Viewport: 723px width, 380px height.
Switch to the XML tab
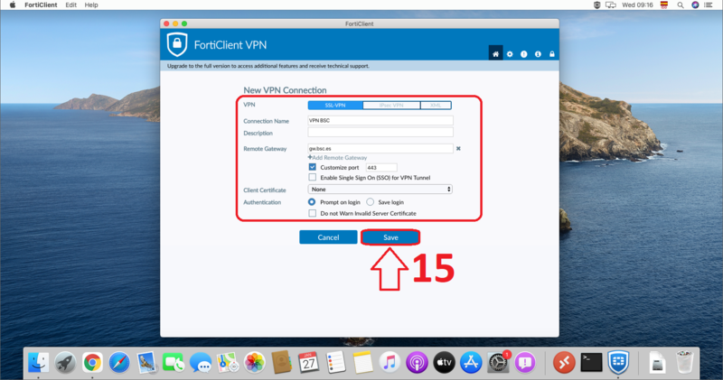[436, 106]
